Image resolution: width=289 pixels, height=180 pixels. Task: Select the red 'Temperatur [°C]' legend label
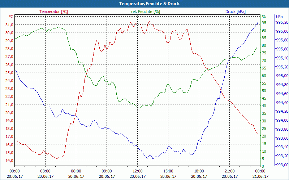click(53, 12)
